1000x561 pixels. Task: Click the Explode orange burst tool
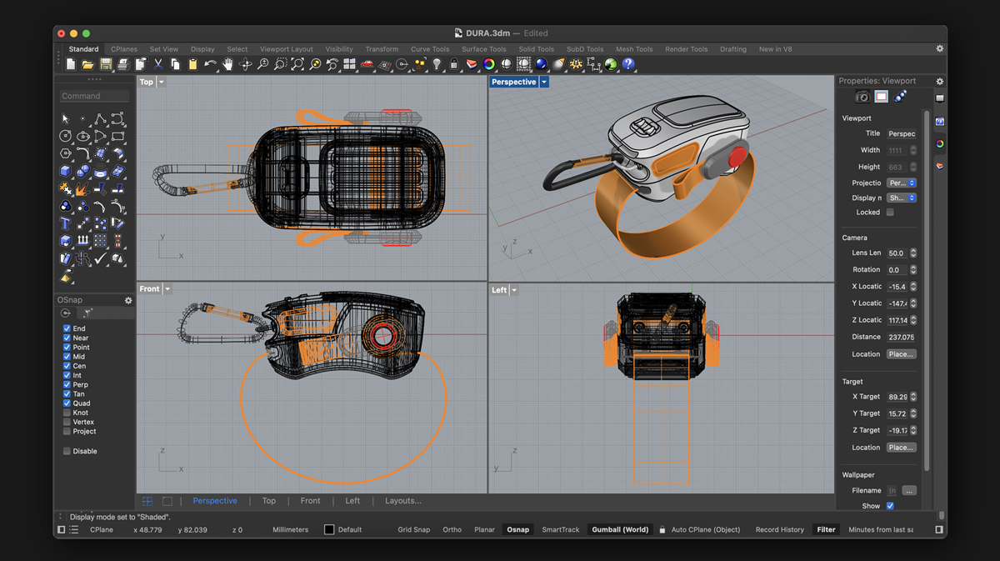[82, 188]
